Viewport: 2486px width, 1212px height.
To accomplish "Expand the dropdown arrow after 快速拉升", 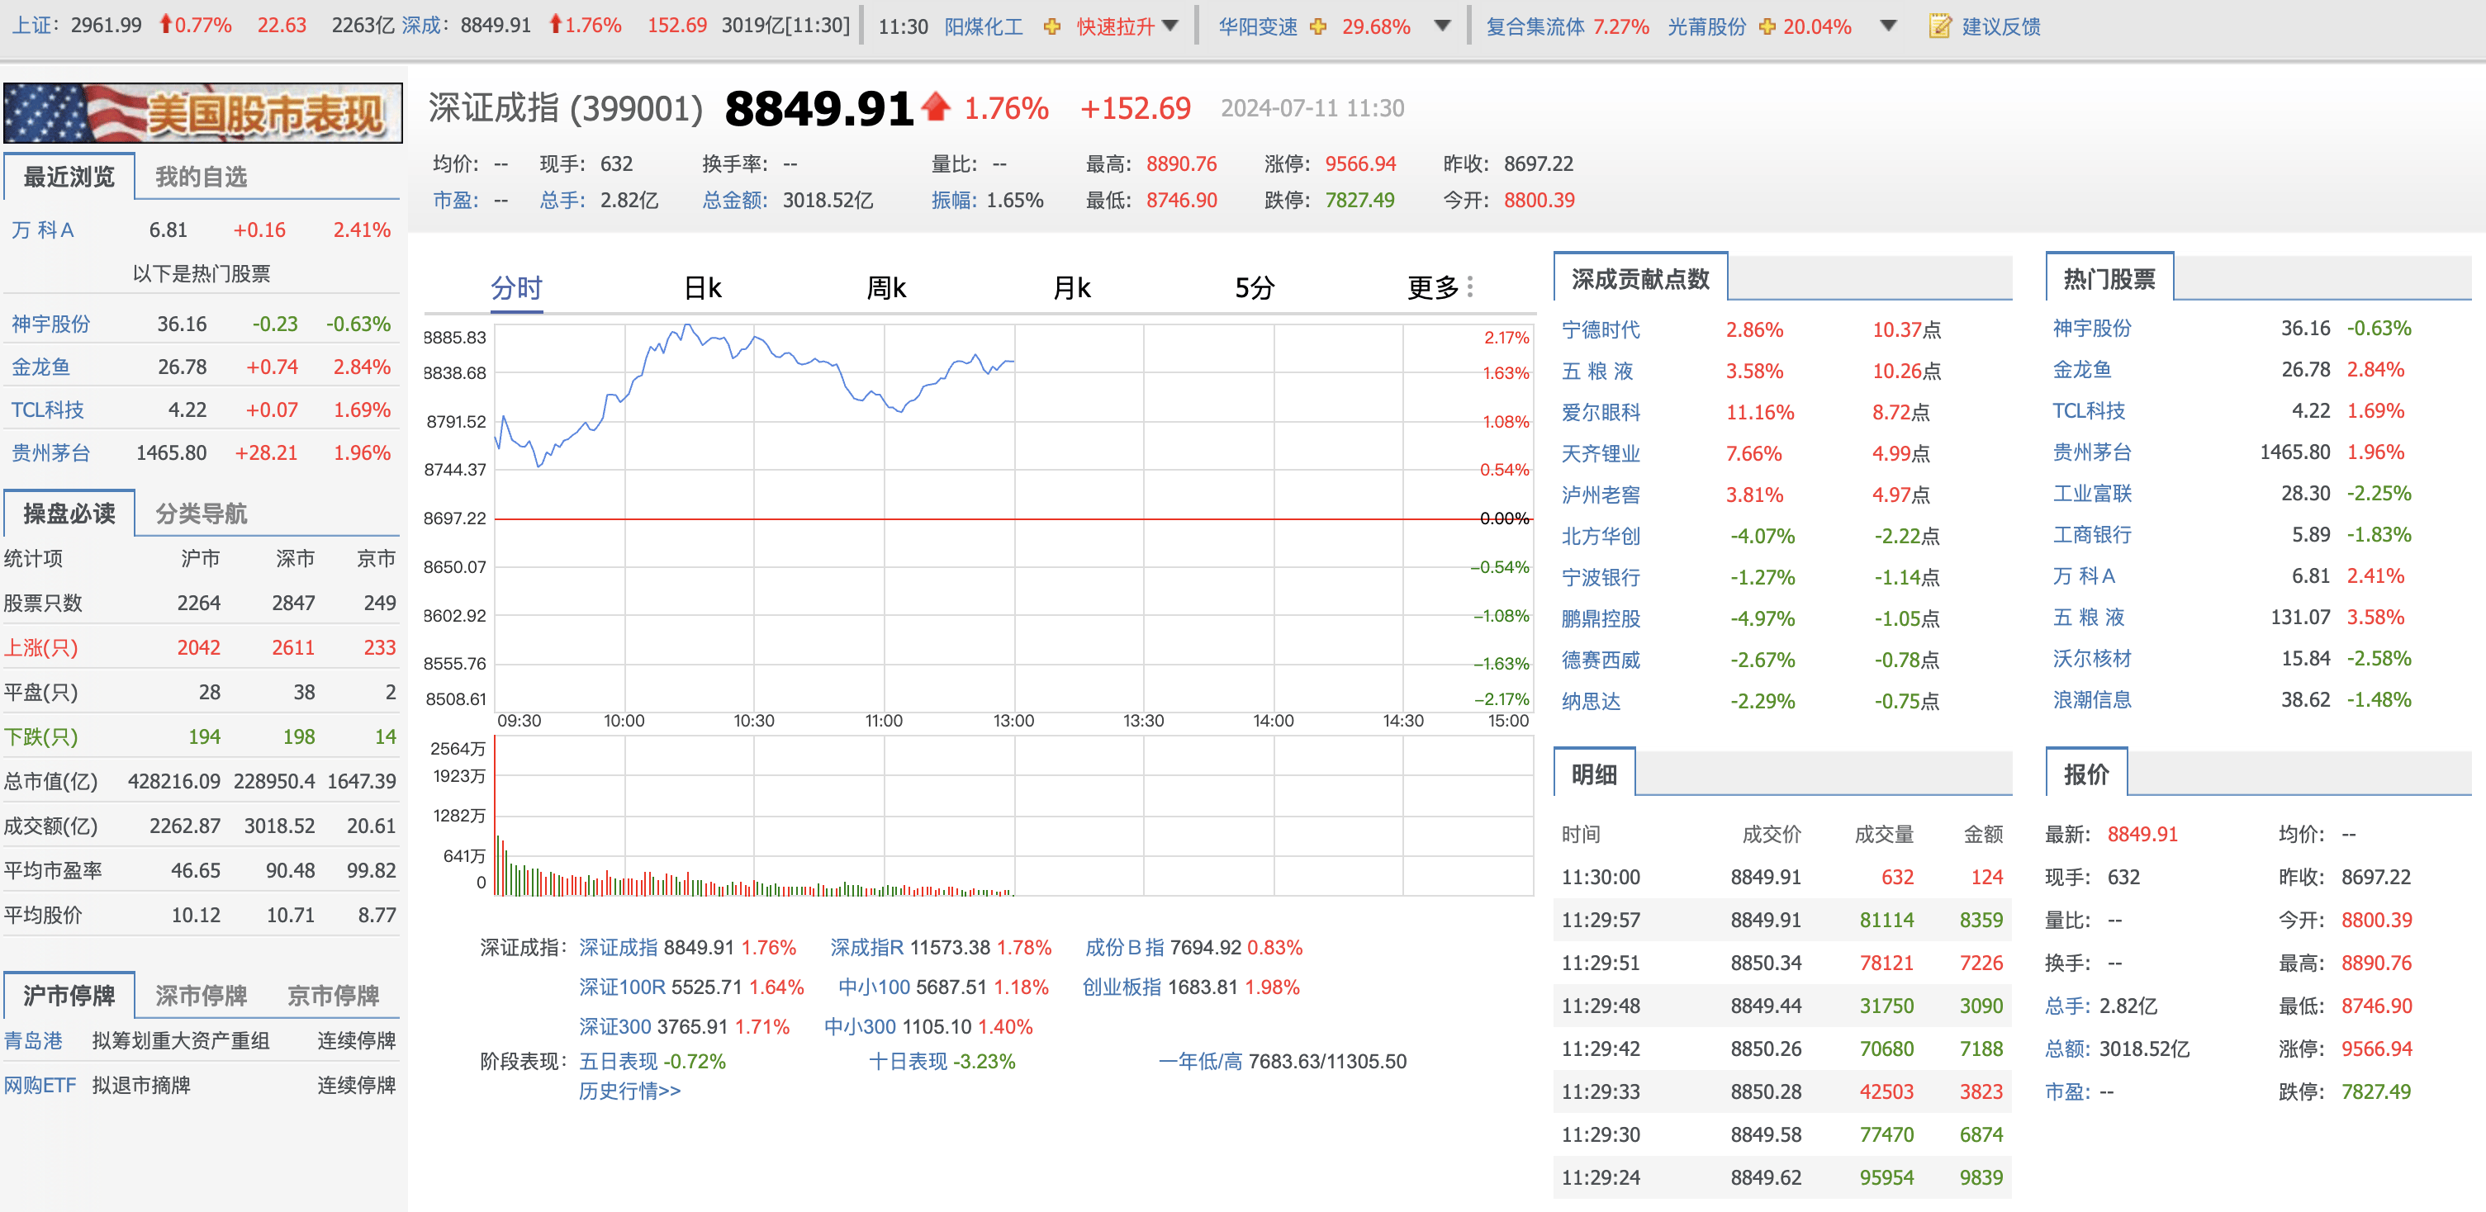I will pyautogui.click(x=1173, y=26).
